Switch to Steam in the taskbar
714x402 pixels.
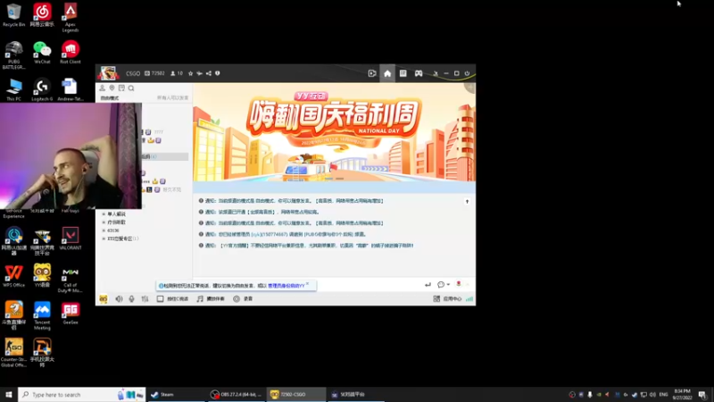(176, 395)
